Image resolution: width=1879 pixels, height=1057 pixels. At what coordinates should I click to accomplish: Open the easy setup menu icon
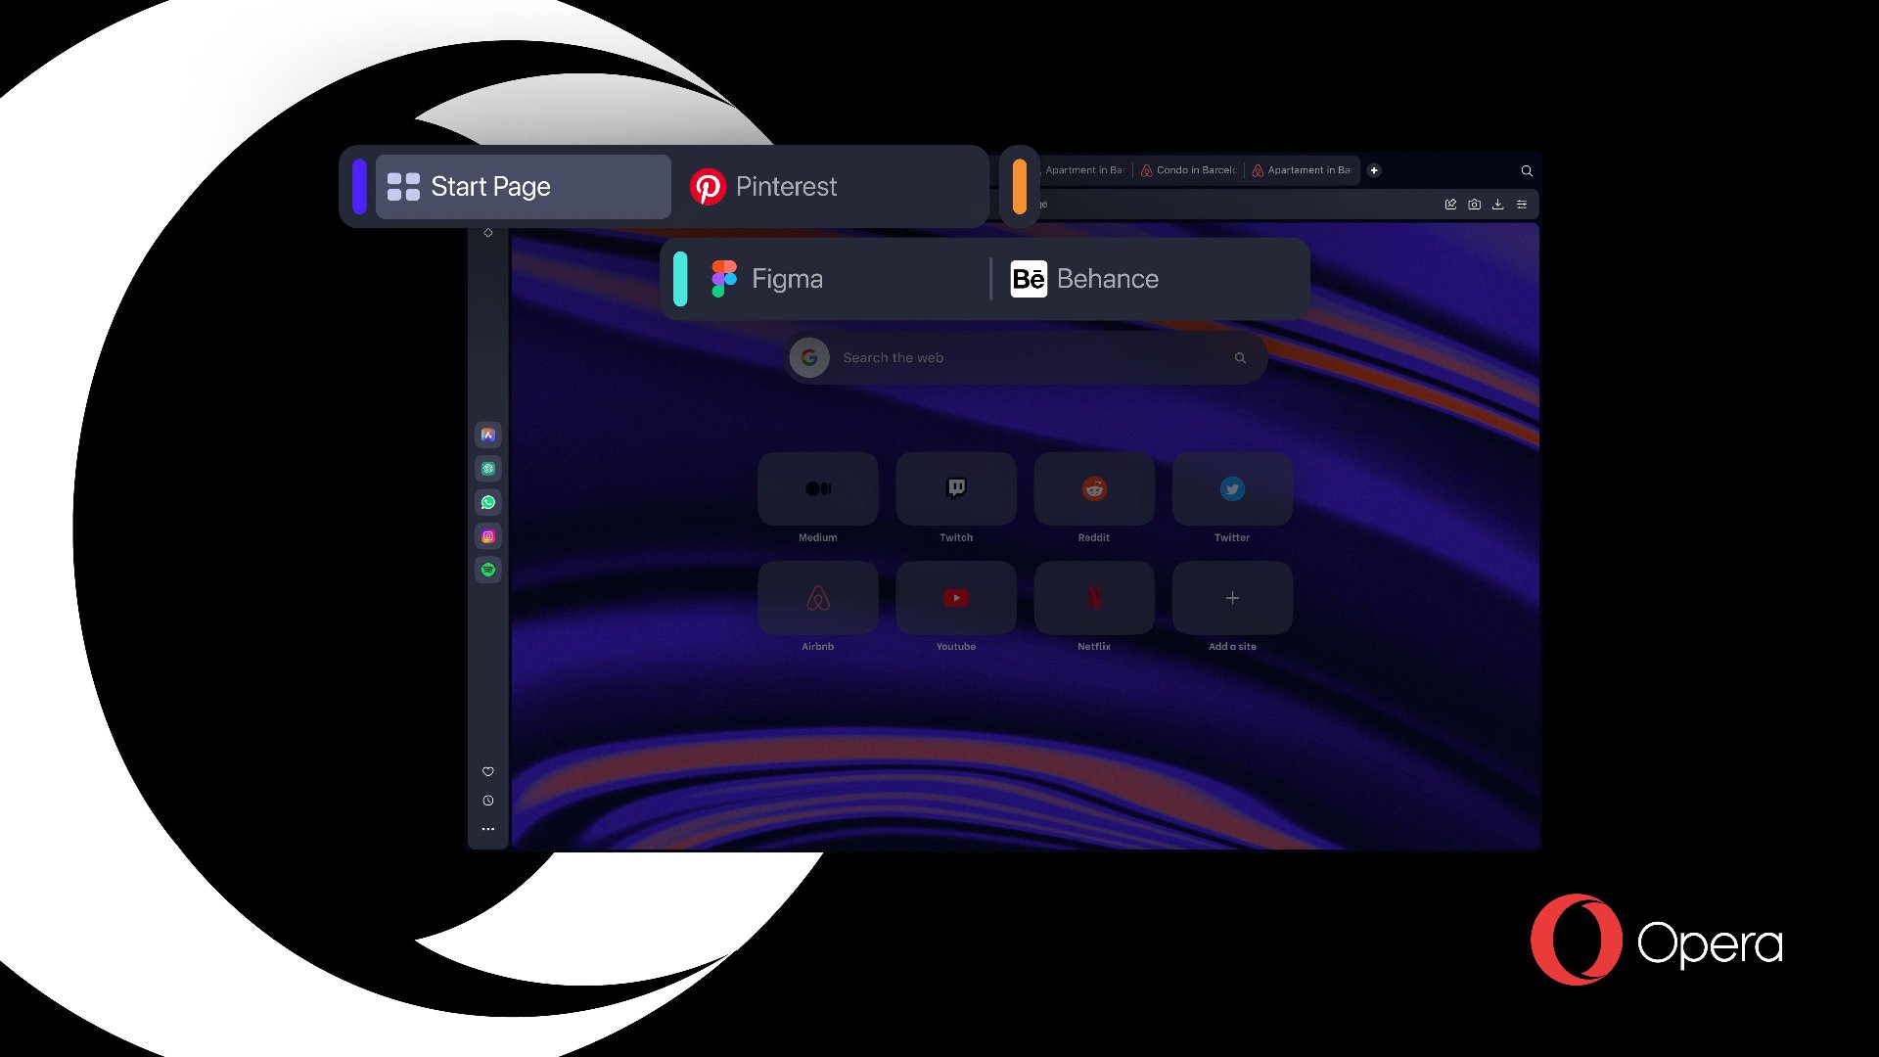click(x=1522, y=205)
